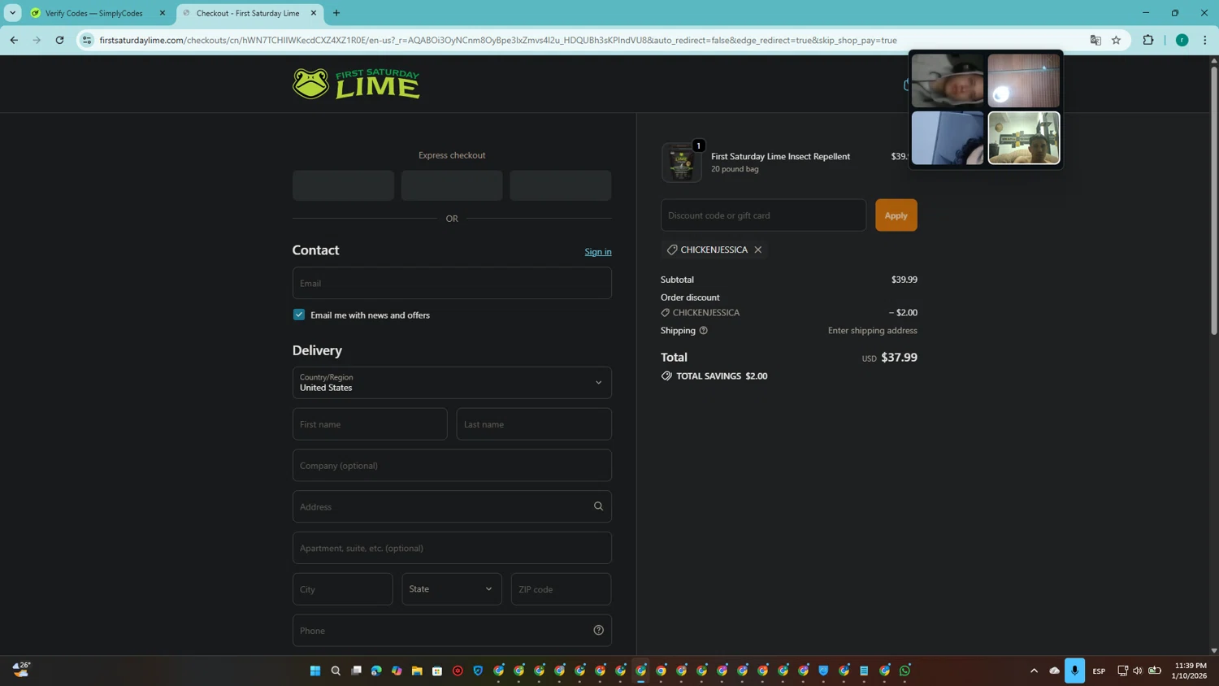Screen dimensions: 1219x686
Task: Close the Verify Codes SimplyCodes tab
Action: (162, 13)
